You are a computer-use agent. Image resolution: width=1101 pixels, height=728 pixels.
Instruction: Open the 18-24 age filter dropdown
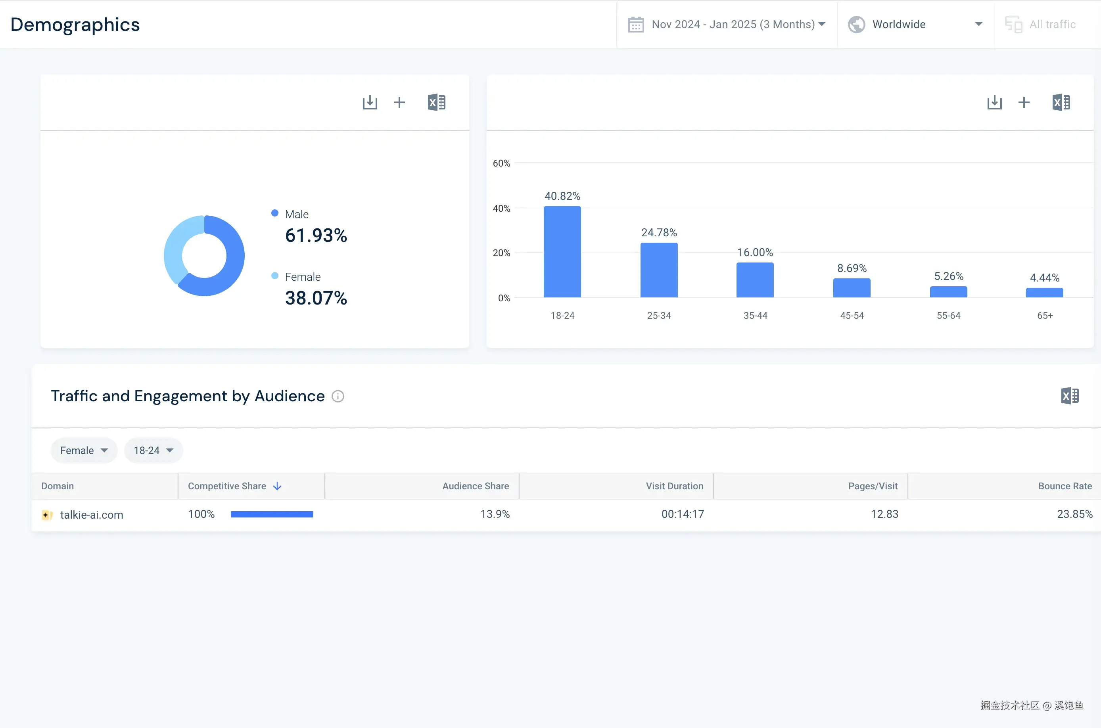[x=153, y=450]
